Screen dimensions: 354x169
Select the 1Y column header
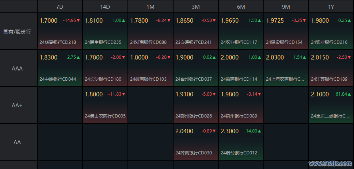(x=331, y=7)
